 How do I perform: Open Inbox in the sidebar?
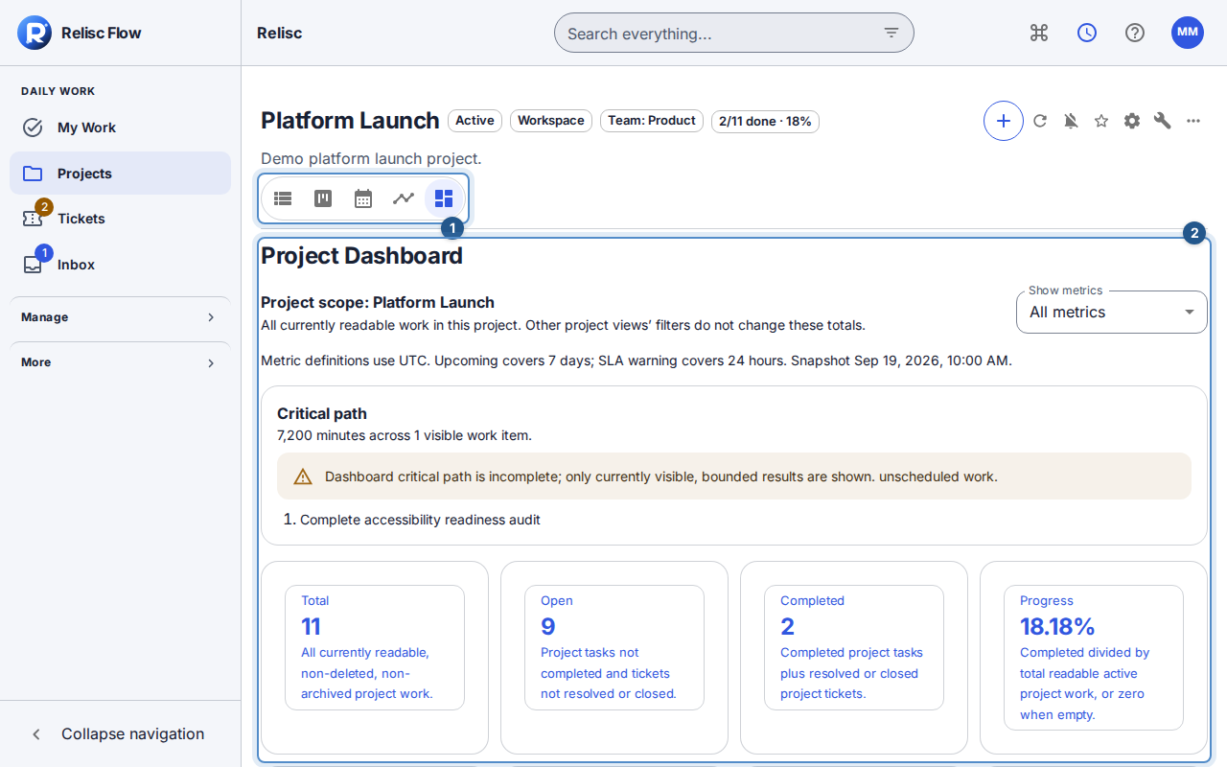point(121,265)
